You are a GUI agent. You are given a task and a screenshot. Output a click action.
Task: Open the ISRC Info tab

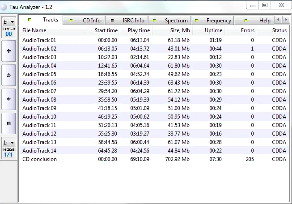coord(127,21)
